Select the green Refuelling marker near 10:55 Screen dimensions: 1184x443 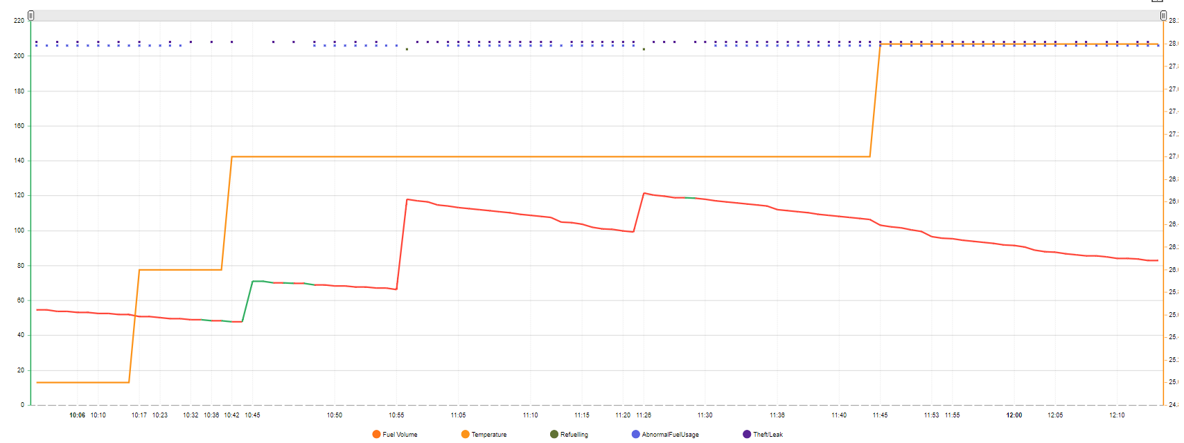(407, 49)
